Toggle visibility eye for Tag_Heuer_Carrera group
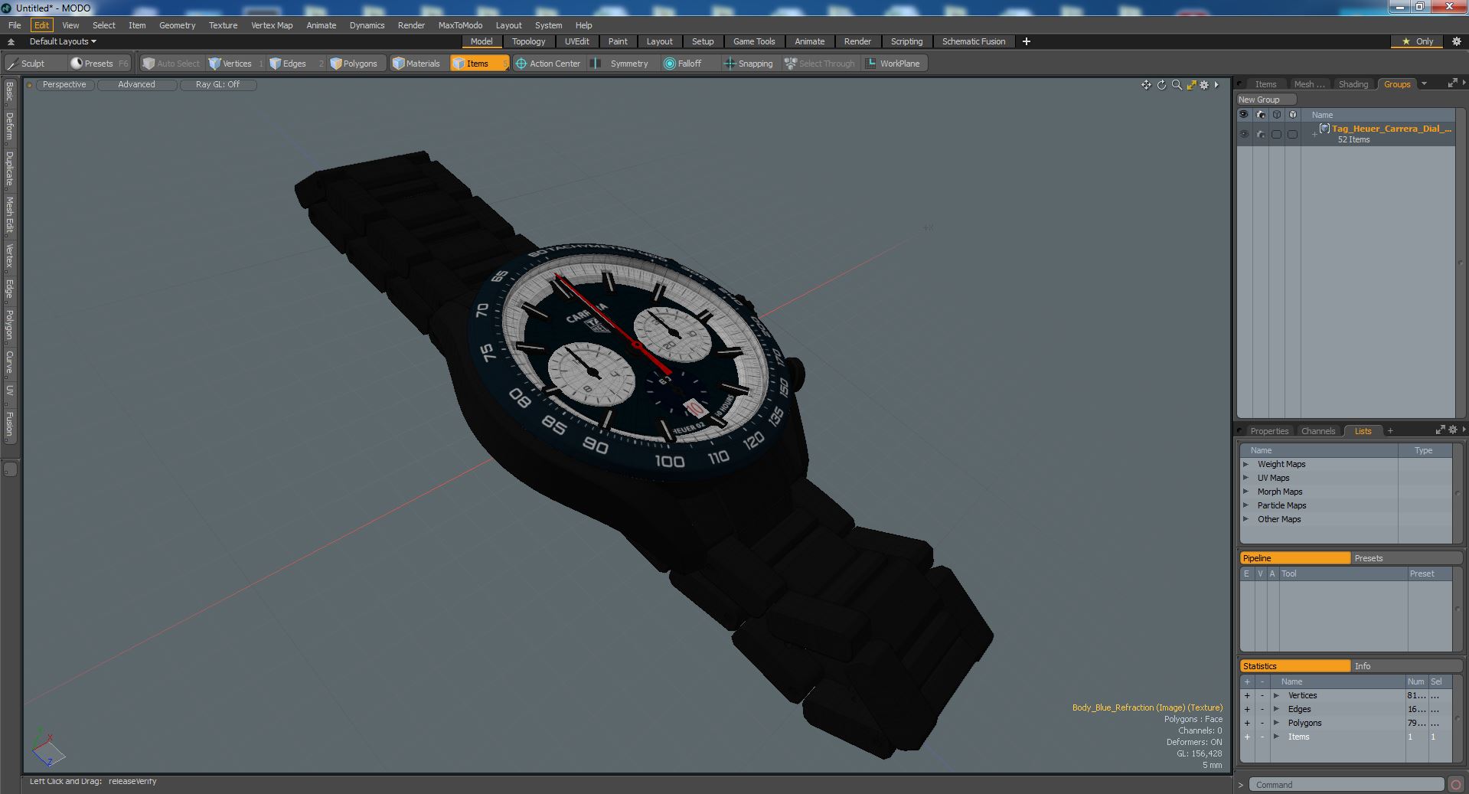This screenshot has width=1469, height=794. tap(1244, 134)
